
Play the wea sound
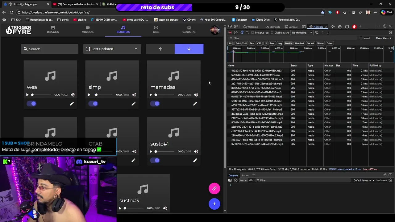click(x=27, y=95)
